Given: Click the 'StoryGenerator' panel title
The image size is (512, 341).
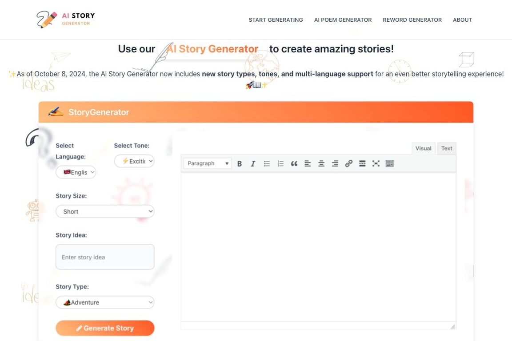Looking at the screenshot, I should pos(99,112).
